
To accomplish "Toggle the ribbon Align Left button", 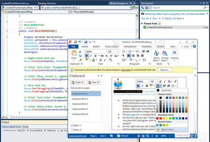I will 129,56.
